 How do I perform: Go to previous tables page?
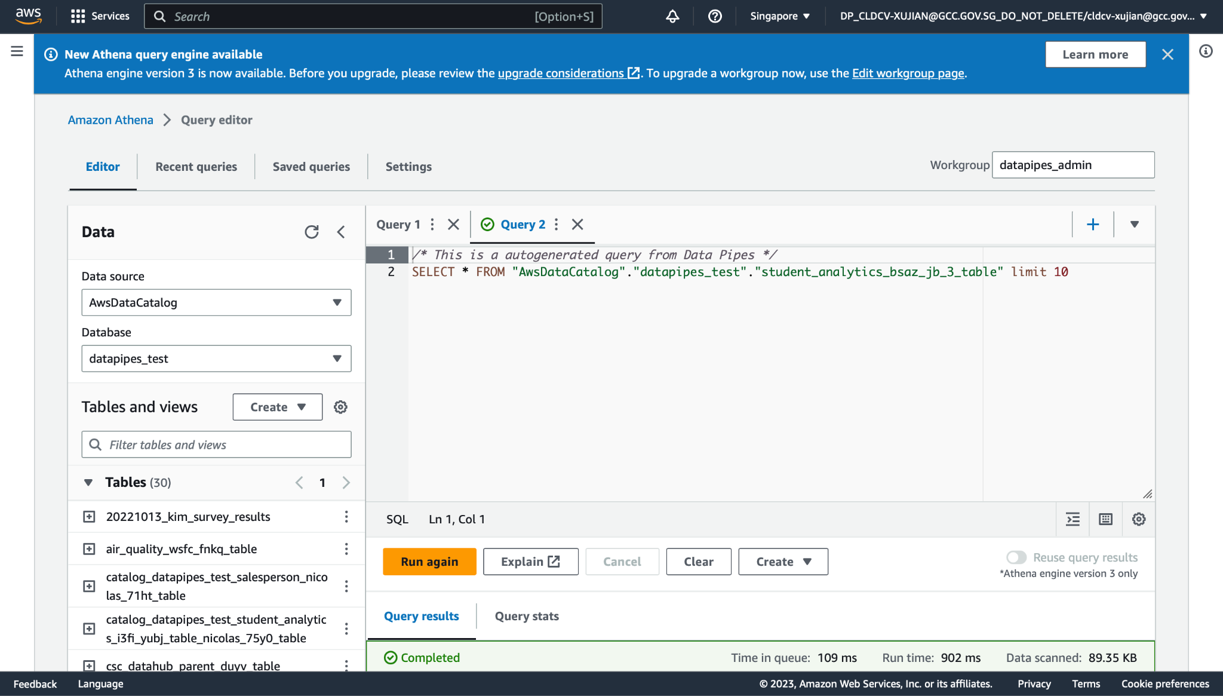click(299, 483)
